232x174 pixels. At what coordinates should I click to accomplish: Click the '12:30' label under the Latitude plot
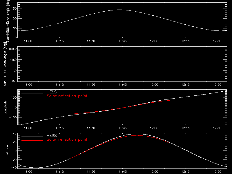tap(217, 171)
